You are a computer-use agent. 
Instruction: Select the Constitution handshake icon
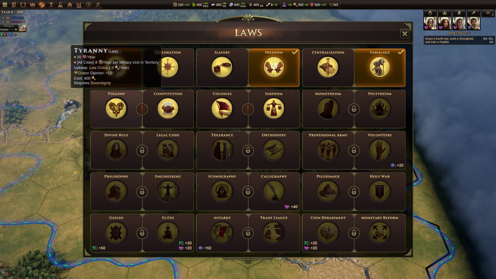(168, 109)
